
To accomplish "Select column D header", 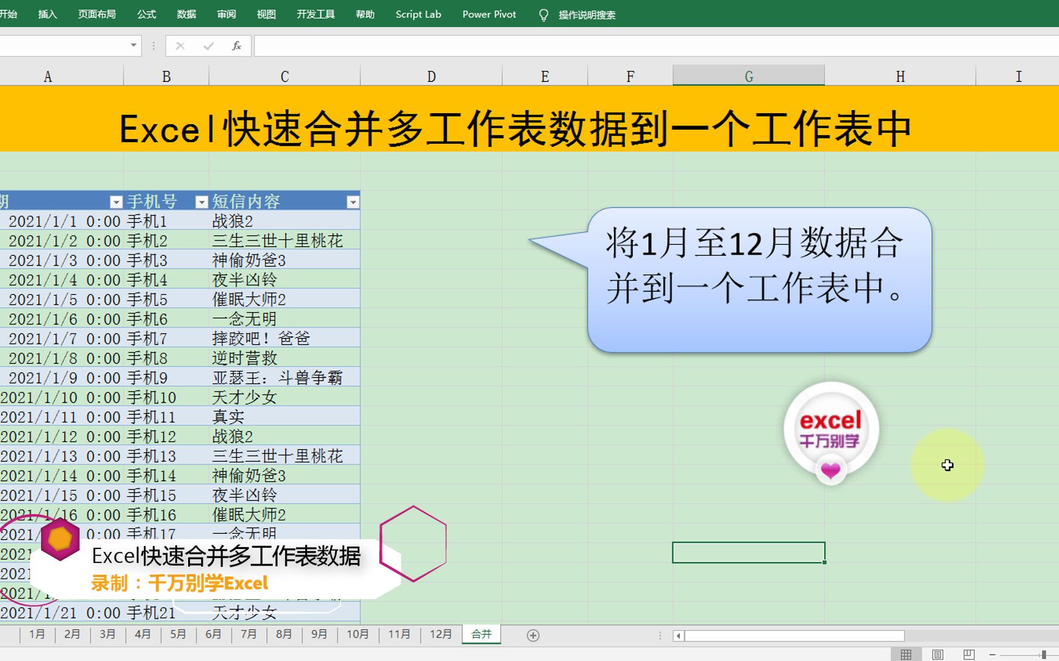I will tap(431, 77).
